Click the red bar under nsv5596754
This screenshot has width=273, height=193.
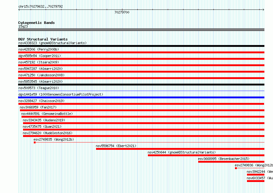180,149
